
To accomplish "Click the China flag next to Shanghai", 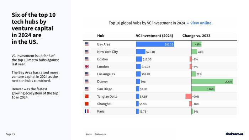I will [x=86, y=104].
